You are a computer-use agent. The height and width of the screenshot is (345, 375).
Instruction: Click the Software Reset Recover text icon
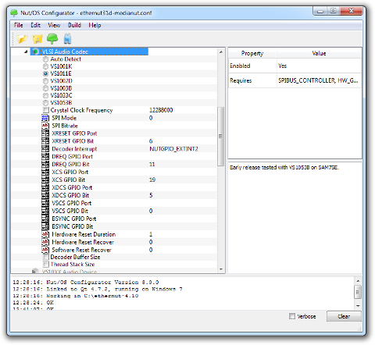[45, 250]
